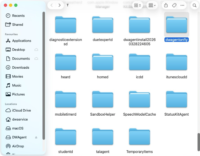Click the file list vertical scrollbar

198,142
